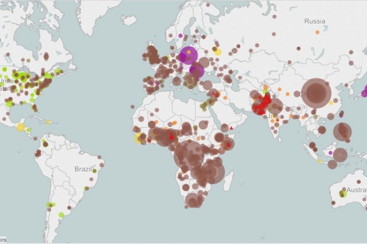The image size is (367, 244).
Task: Open the large brown bubble over South Africa
Action: pos(193,200)
